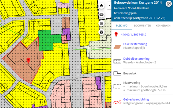Viewport: 173px width, 108px height.
Task: Select 'Bebouwde kom Kortgene 2014' plan title
Action: [x=138, y=3]
